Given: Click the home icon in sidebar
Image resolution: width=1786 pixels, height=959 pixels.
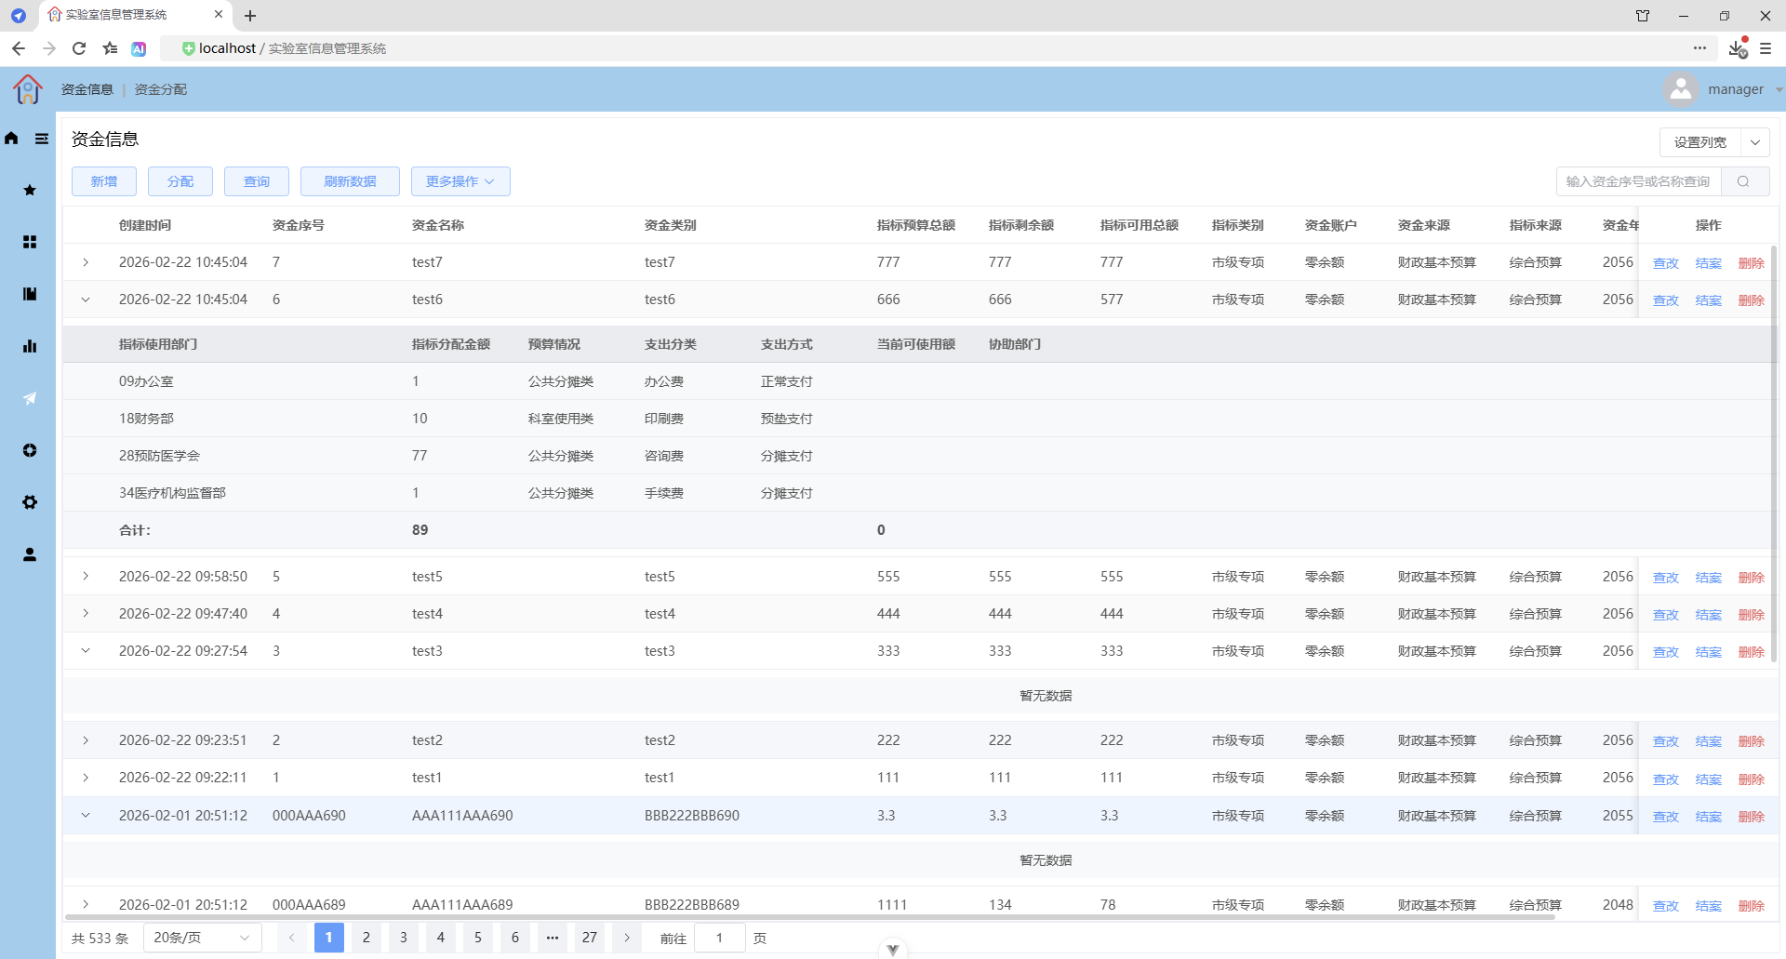Looking at the screenshot, I should (x=11, y=139).
